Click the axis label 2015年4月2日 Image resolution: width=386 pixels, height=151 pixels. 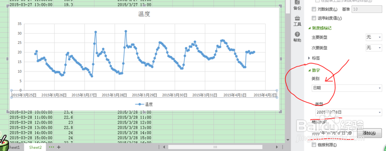265,95
